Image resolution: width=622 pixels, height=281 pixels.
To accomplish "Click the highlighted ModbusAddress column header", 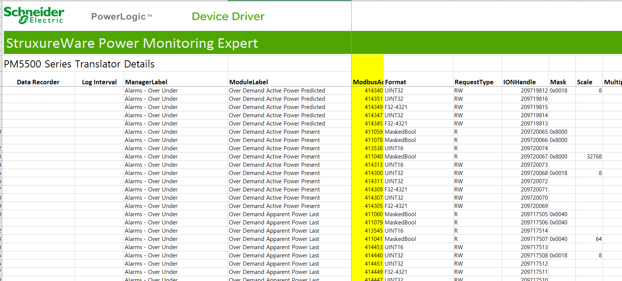I will (x=368, y=82).
